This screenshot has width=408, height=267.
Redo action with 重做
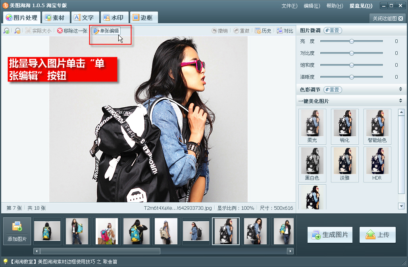[241, 31]
